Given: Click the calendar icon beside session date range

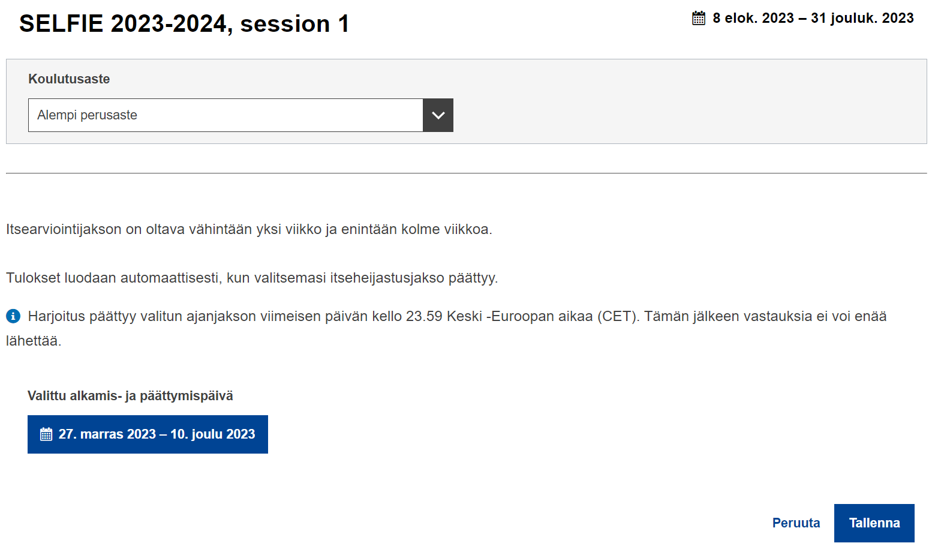Looking at the screenshot, I should click(699, 18).
